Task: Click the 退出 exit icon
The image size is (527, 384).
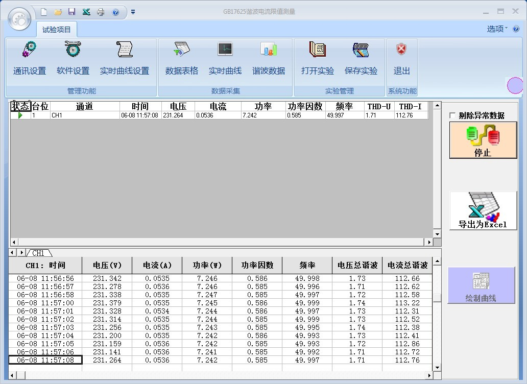Action: pos(402,50)
